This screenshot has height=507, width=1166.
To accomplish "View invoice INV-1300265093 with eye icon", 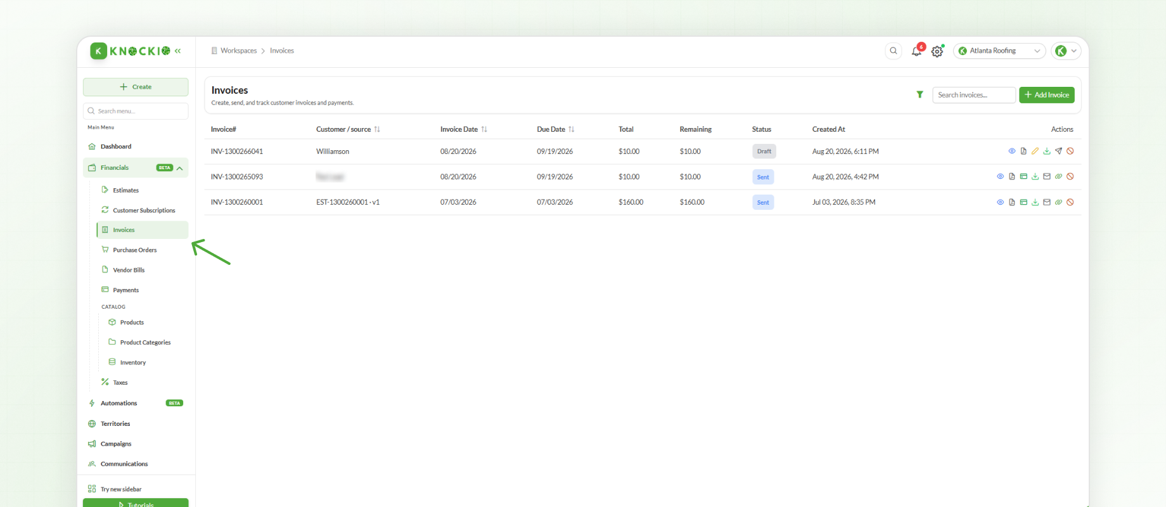I will (1000, 176).
